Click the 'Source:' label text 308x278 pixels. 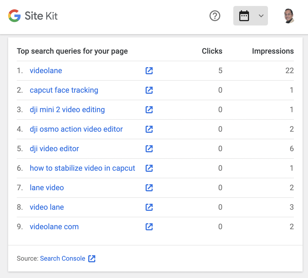click(x=28, y=258)
